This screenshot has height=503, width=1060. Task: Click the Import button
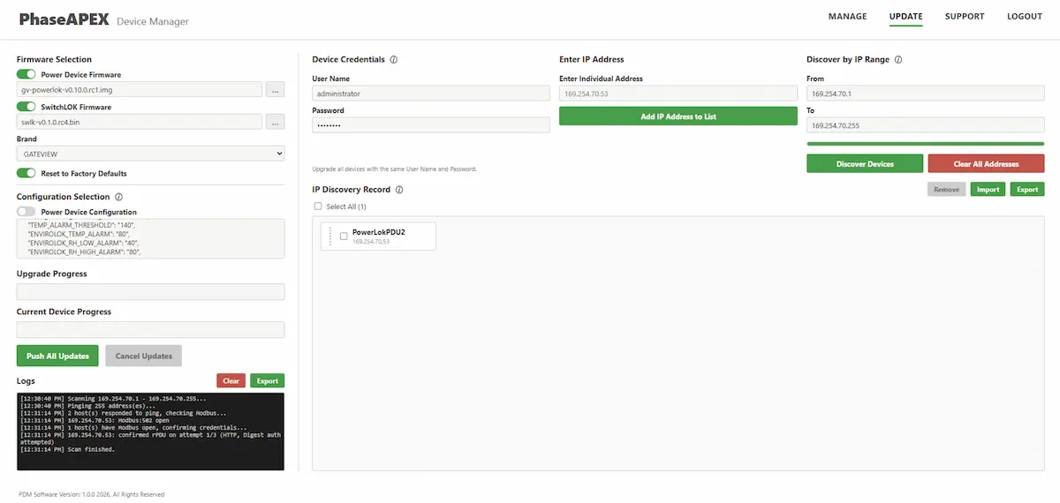click(988, 189)
